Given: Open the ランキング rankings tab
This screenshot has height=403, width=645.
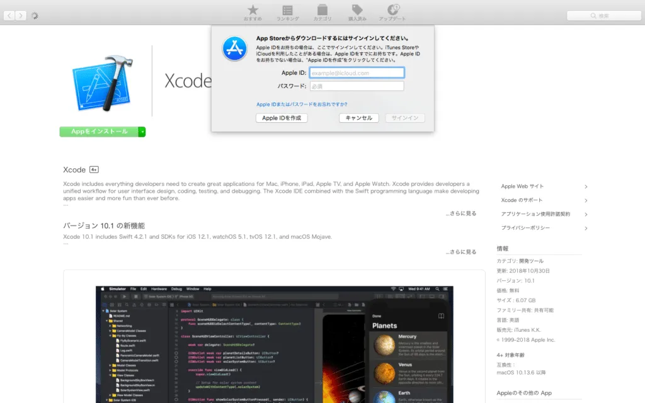Looking at the screenshot, I should (x=287, y=13).
